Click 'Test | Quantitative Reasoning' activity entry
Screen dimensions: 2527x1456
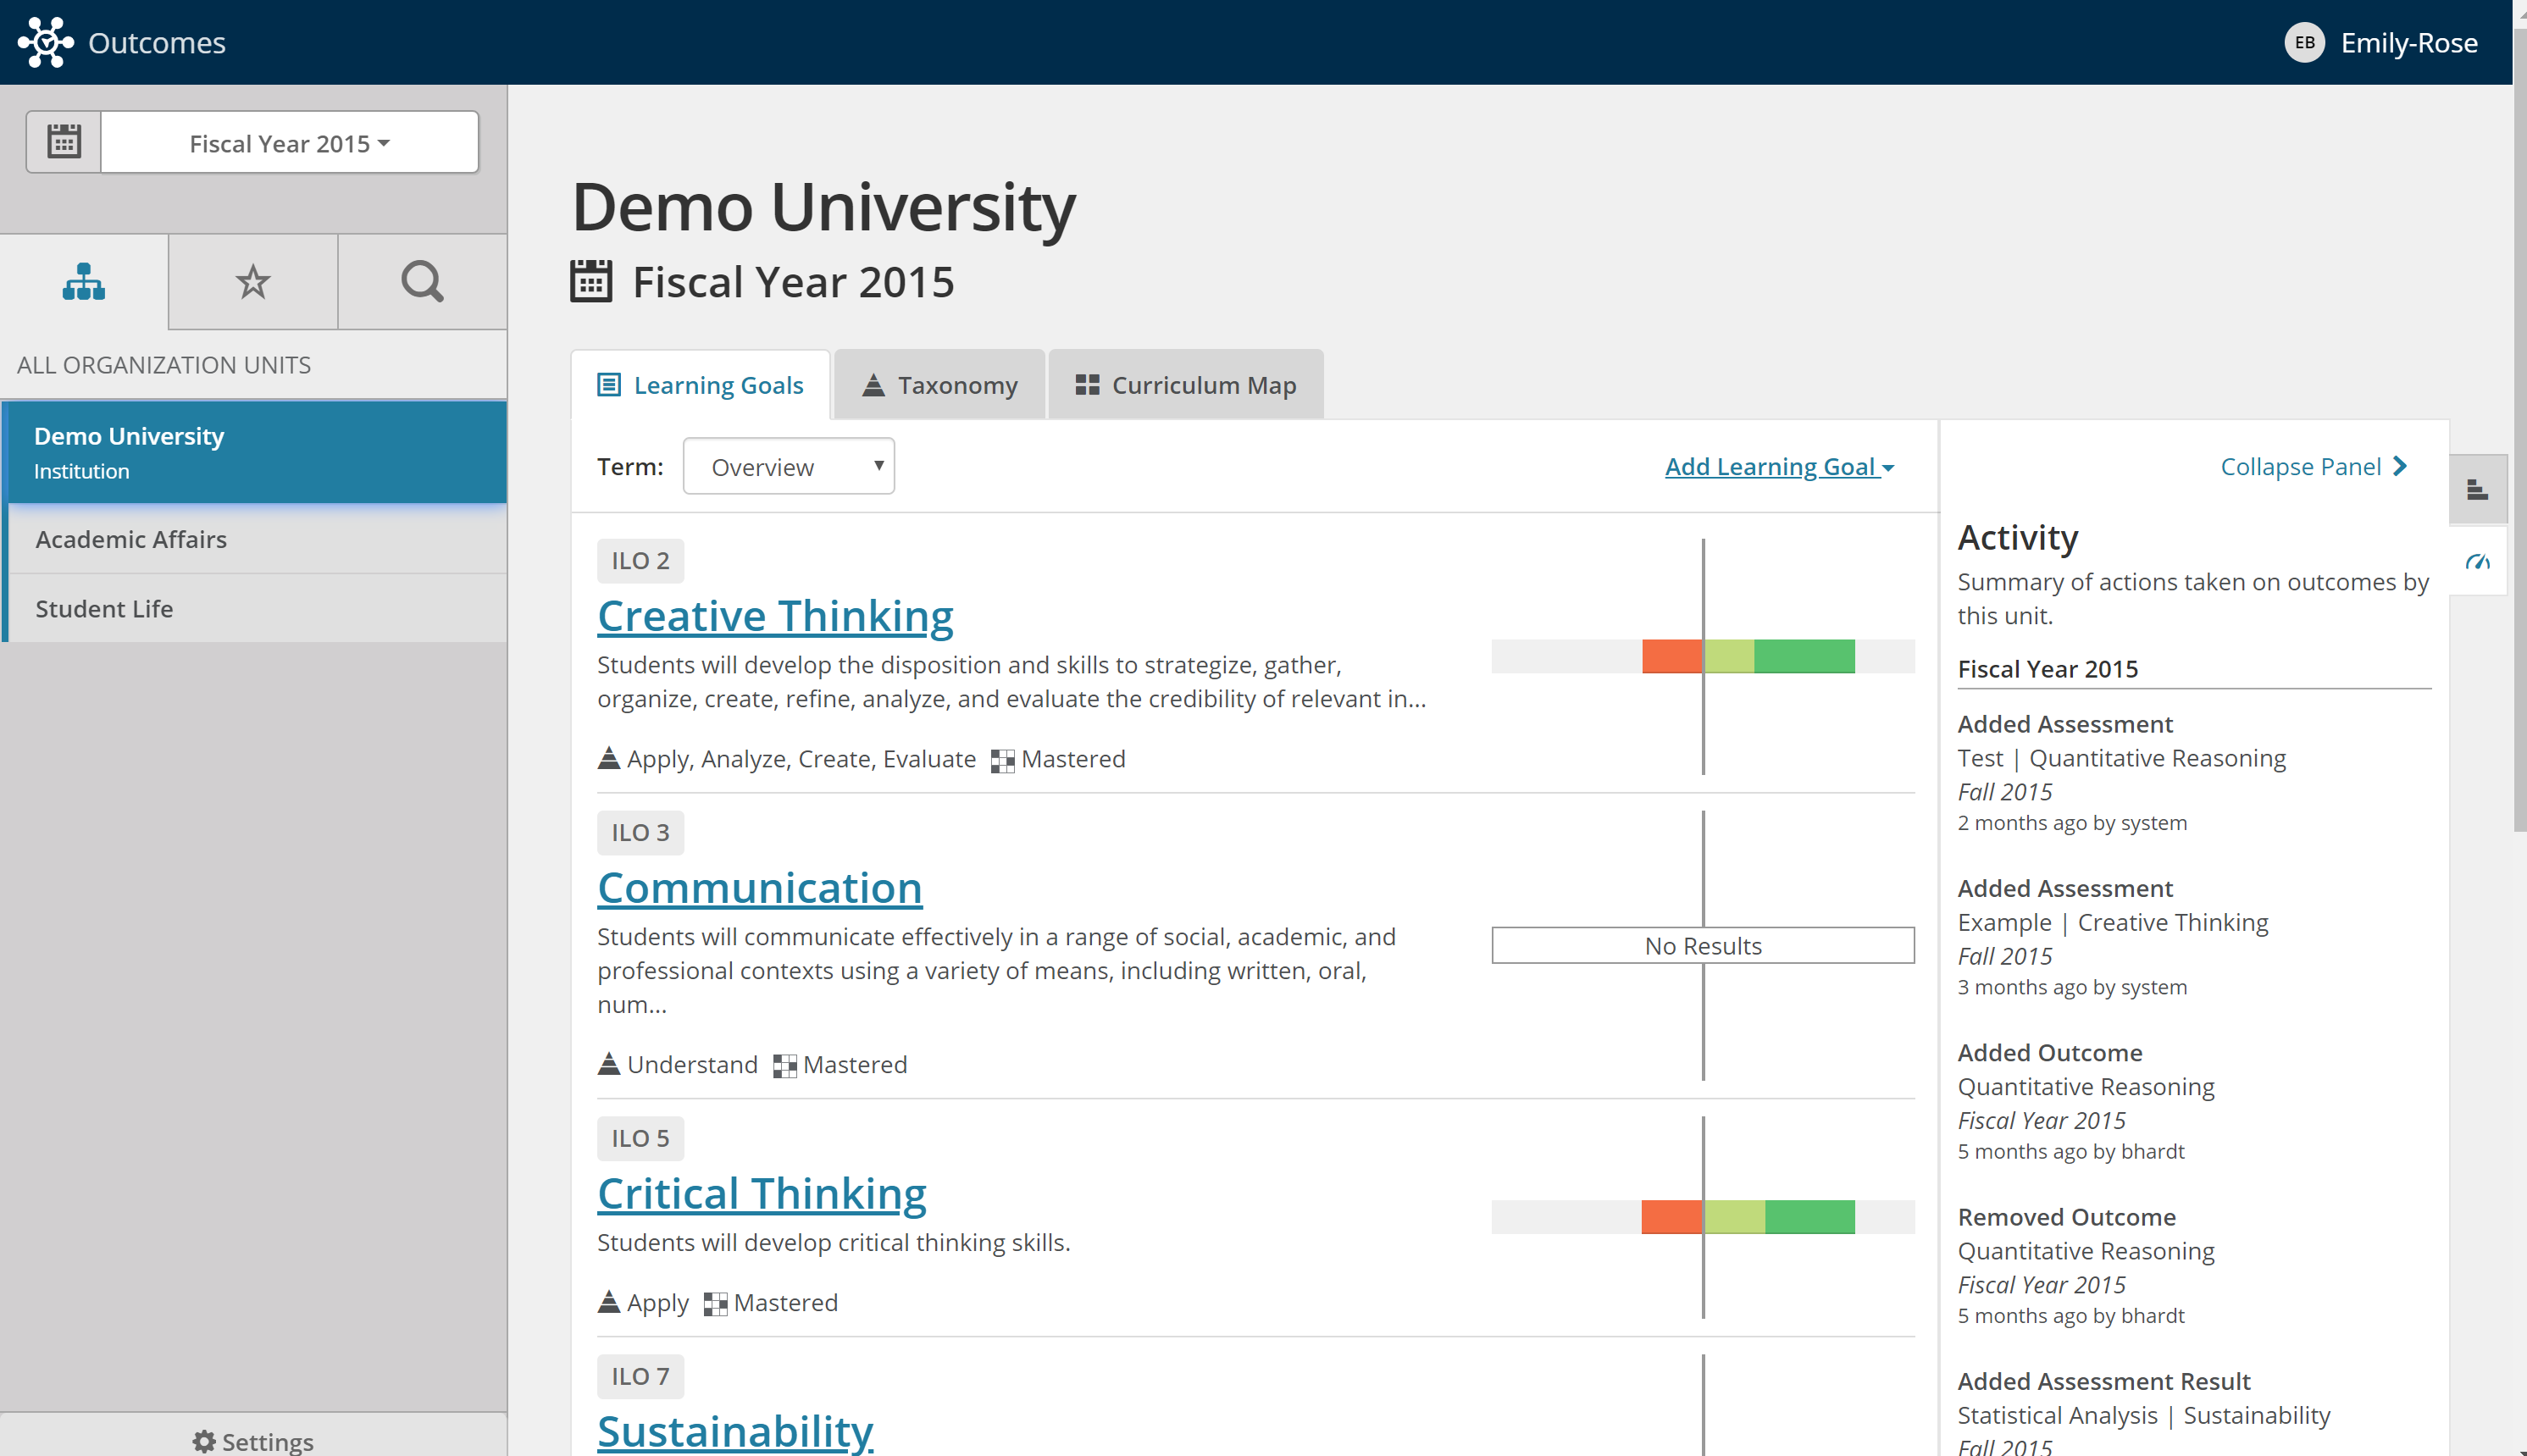pos(2121,758)
